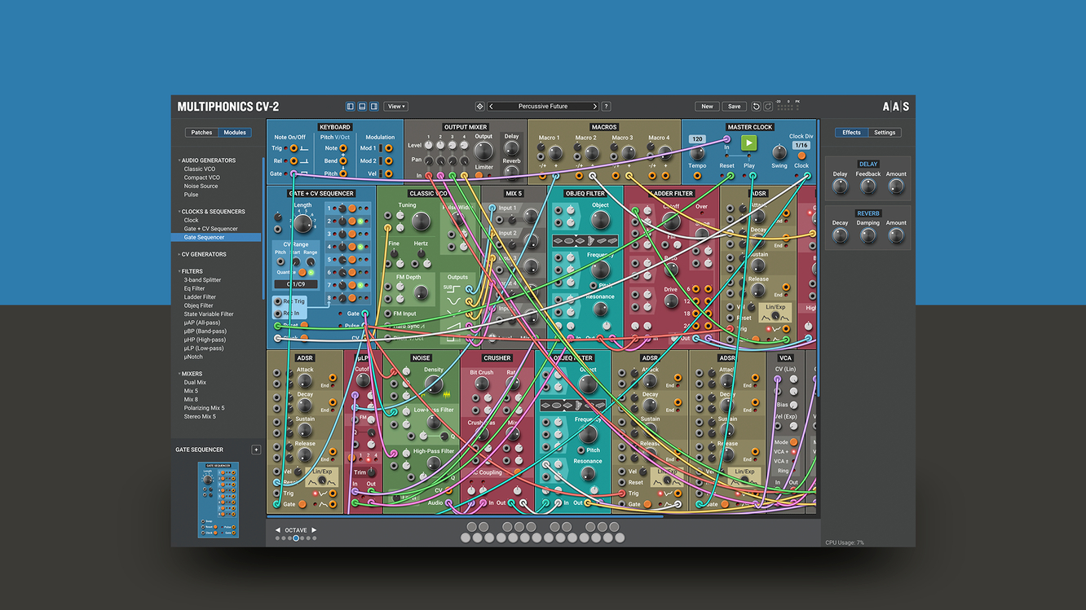Viewport: 1086px width, 610px height.
Task: Create a new patch with New
Action: [x=707, y=107]
